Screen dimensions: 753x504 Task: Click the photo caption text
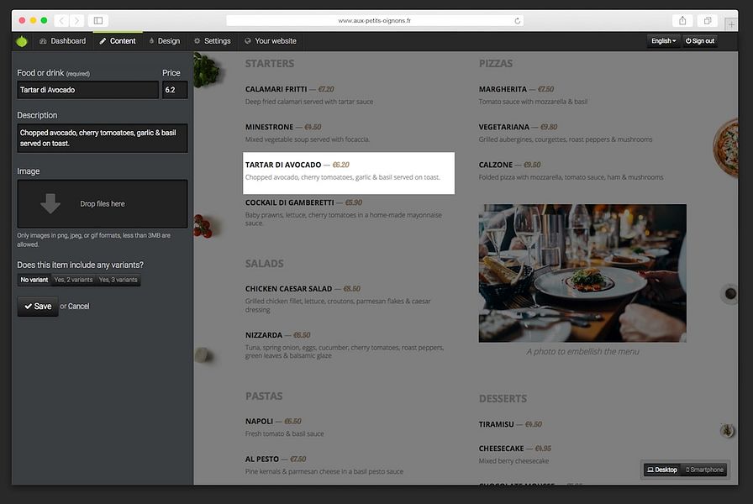pos(582,351)
